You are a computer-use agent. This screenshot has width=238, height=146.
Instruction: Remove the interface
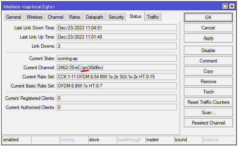pyautogui.click(x=208, y=82)
